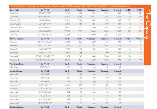The width and height of the screenshot is (157, 109).
Task: Click the 'Smoketree Rooms' section header
Action: tap(17, 107)
